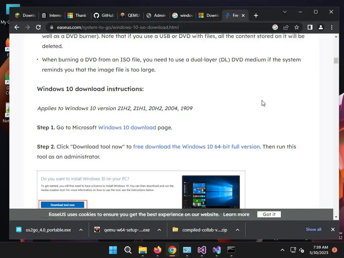Open Visual Studio purple icon on taskbar
Viewport: 344px width, 258px height.
[x=202, y=250]
